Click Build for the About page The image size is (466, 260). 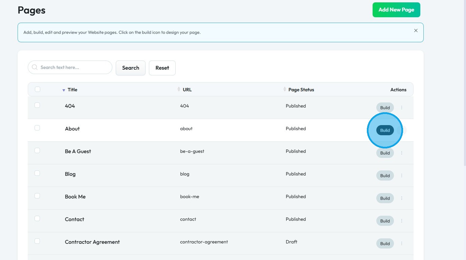click(x=385, y=130)
